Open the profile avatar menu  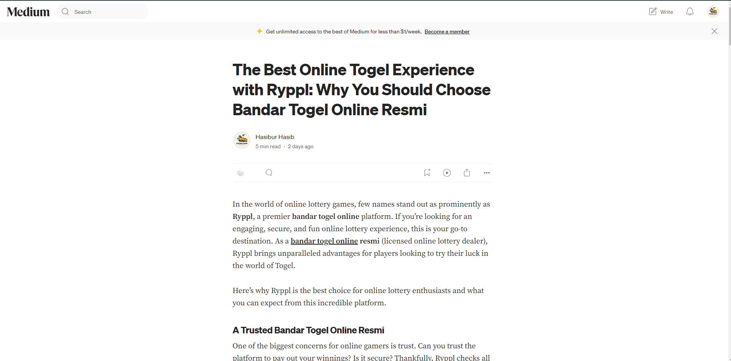713,12
